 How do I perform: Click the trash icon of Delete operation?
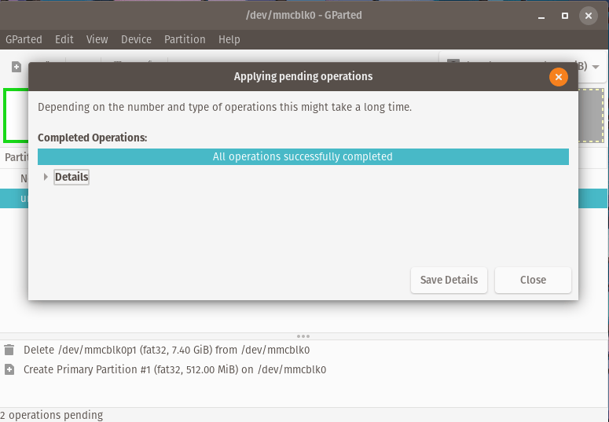pyautogui.click(x=9, y=350)
